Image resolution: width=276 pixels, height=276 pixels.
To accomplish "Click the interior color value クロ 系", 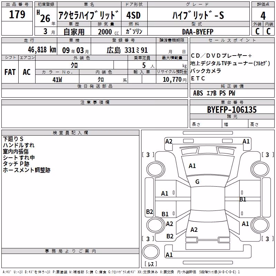I will point(112,80).
